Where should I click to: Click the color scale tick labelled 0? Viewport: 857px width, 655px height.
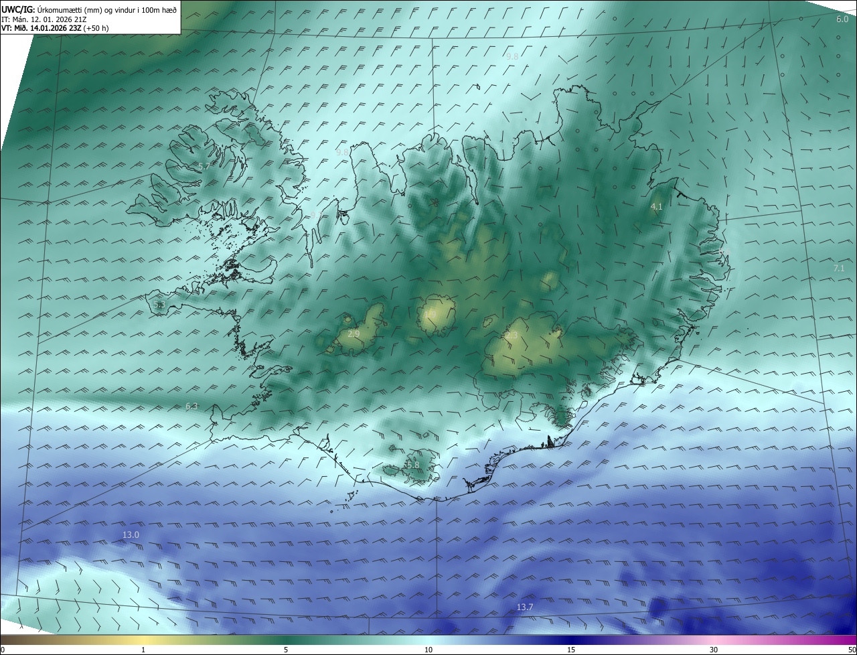(3, 650)
